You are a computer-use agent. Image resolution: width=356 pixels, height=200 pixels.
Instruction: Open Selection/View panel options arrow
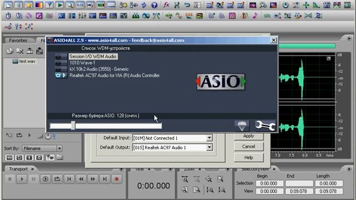click(349, 169)
